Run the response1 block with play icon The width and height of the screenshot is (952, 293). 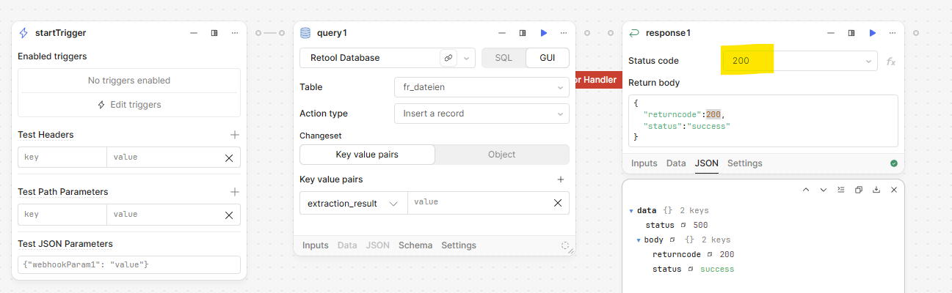(x=872, y=33)
